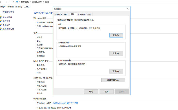Click the shield icon beside 远程设置
Image resolution: width=178 pixels, height=110 pixels.
pyautogui.click(x=1, y=21)
